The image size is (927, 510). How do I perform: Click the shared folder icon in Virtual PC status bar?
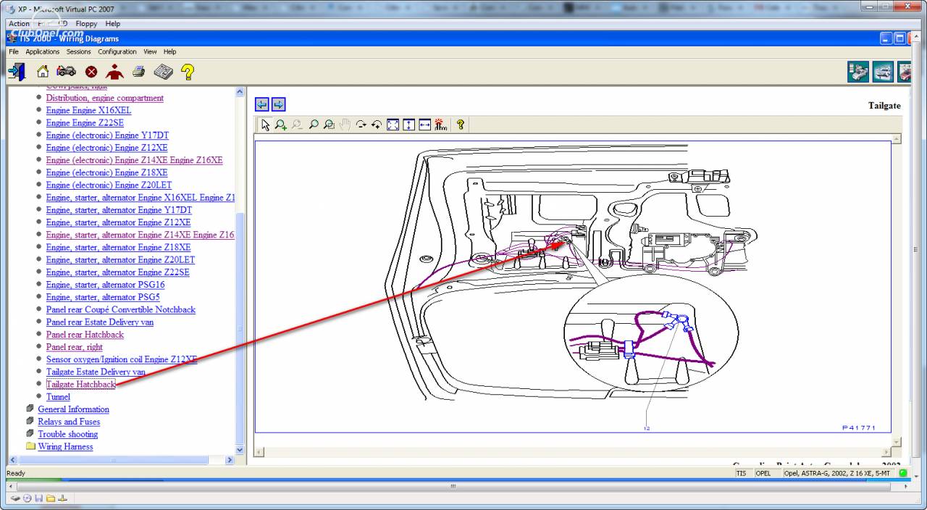[x=51, y=498]
